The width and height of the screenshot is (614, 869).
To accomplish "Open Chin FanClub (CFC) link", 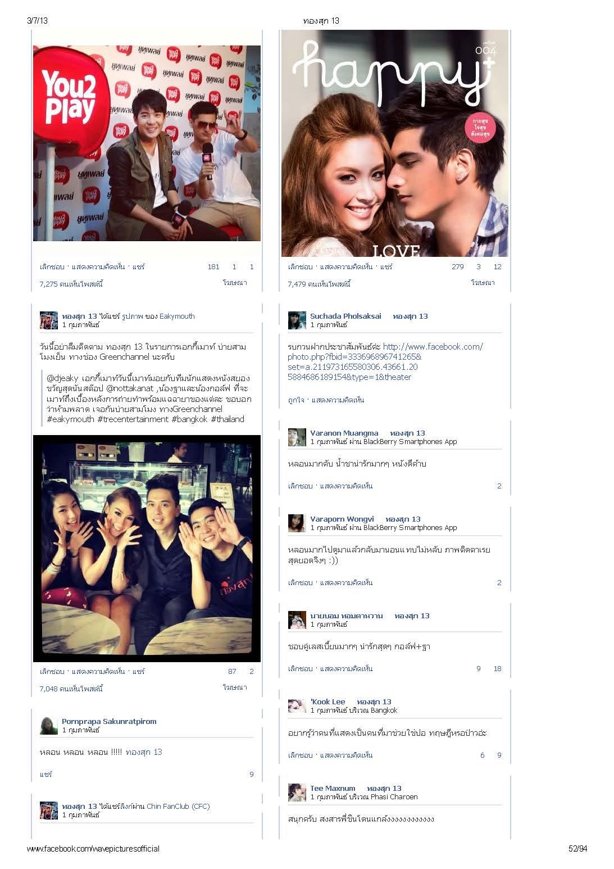I will (178, 807).
